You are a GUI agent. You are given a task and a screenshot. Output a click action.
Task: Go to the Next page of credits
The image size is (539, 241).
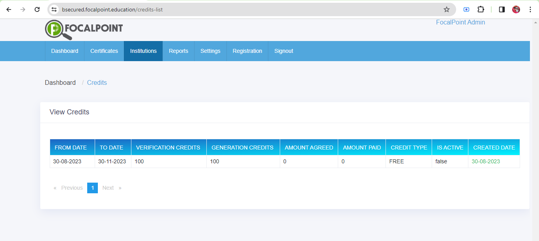click(108, 188)
